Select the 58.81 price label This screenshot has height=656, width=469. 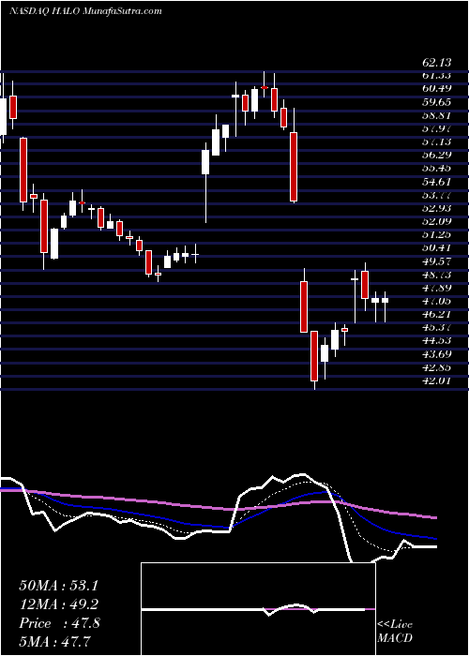tap(437, 115)
